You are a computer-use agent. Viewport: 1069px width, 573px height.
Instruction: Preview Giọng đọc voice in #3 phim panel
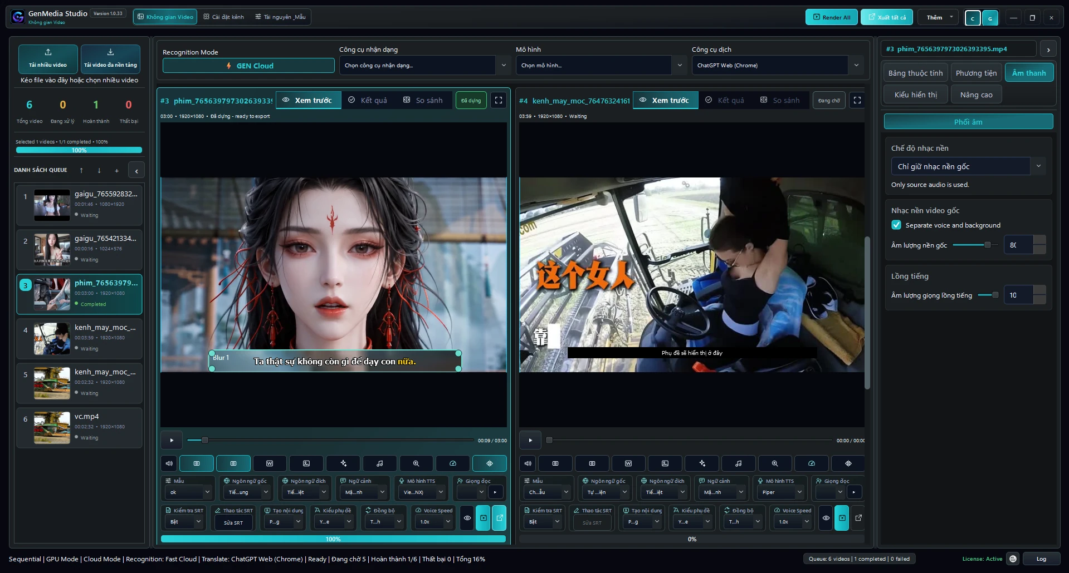[x=495, y=492]
